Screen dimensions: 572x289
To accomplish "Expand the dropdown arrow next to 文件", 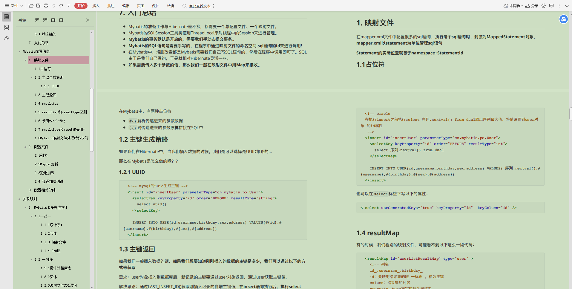I will [x=22, y=6].
